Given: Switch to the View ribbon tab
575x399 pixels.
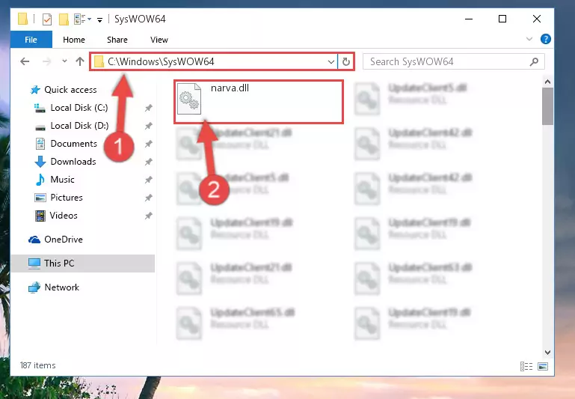Looking at the screenshot, I should [x=159, y=40].
